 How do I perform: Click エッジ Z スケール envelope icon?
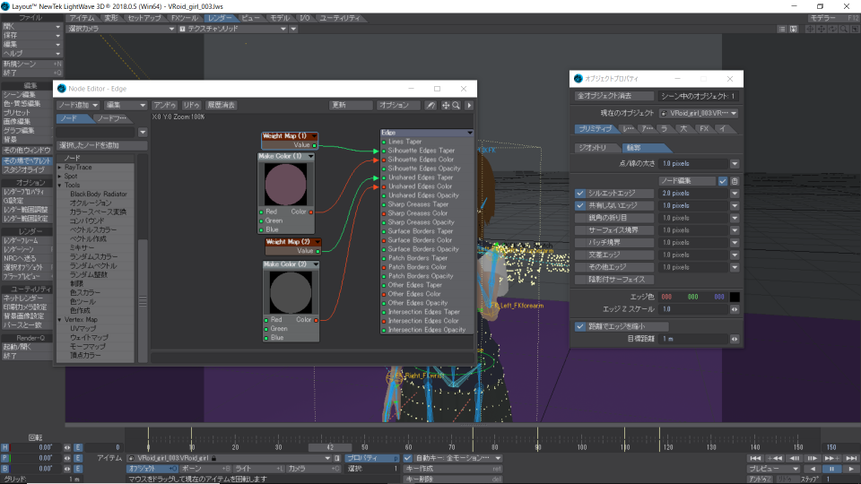coord(735,309)
